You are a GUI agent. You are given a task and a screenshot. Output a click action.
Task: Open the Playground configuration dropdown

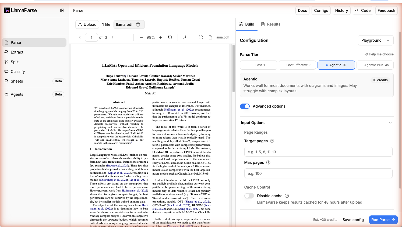(376, 40)
